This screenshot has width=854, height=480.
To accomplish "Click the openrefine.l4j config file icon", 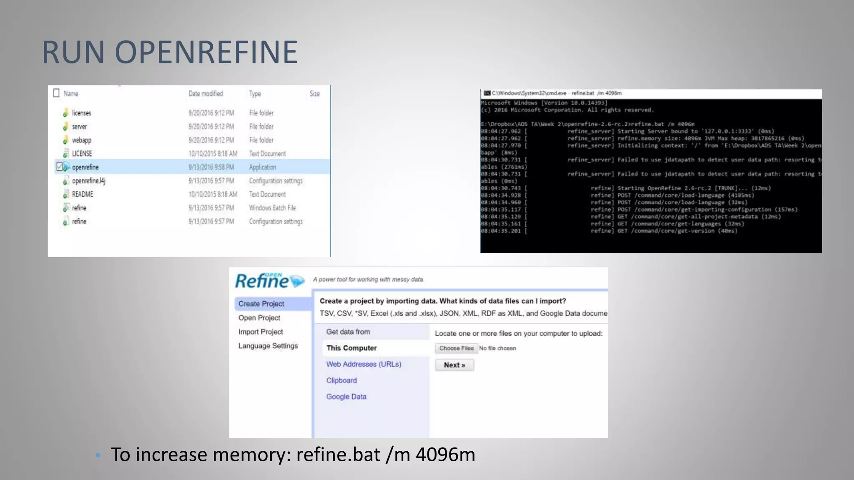I will click(x=65, y=181).
